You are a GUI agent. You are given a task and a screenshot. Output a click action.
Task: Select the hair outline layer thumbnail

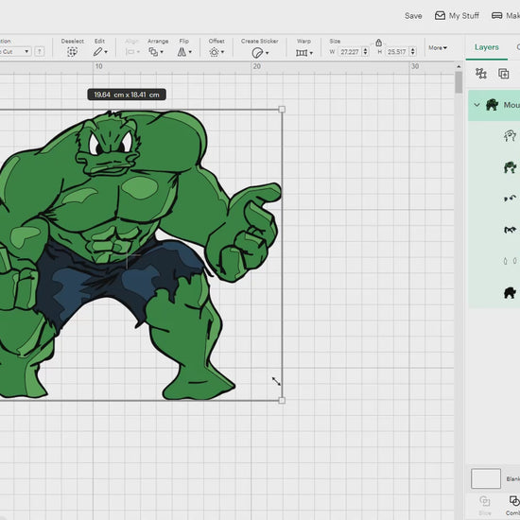[510, 135]
